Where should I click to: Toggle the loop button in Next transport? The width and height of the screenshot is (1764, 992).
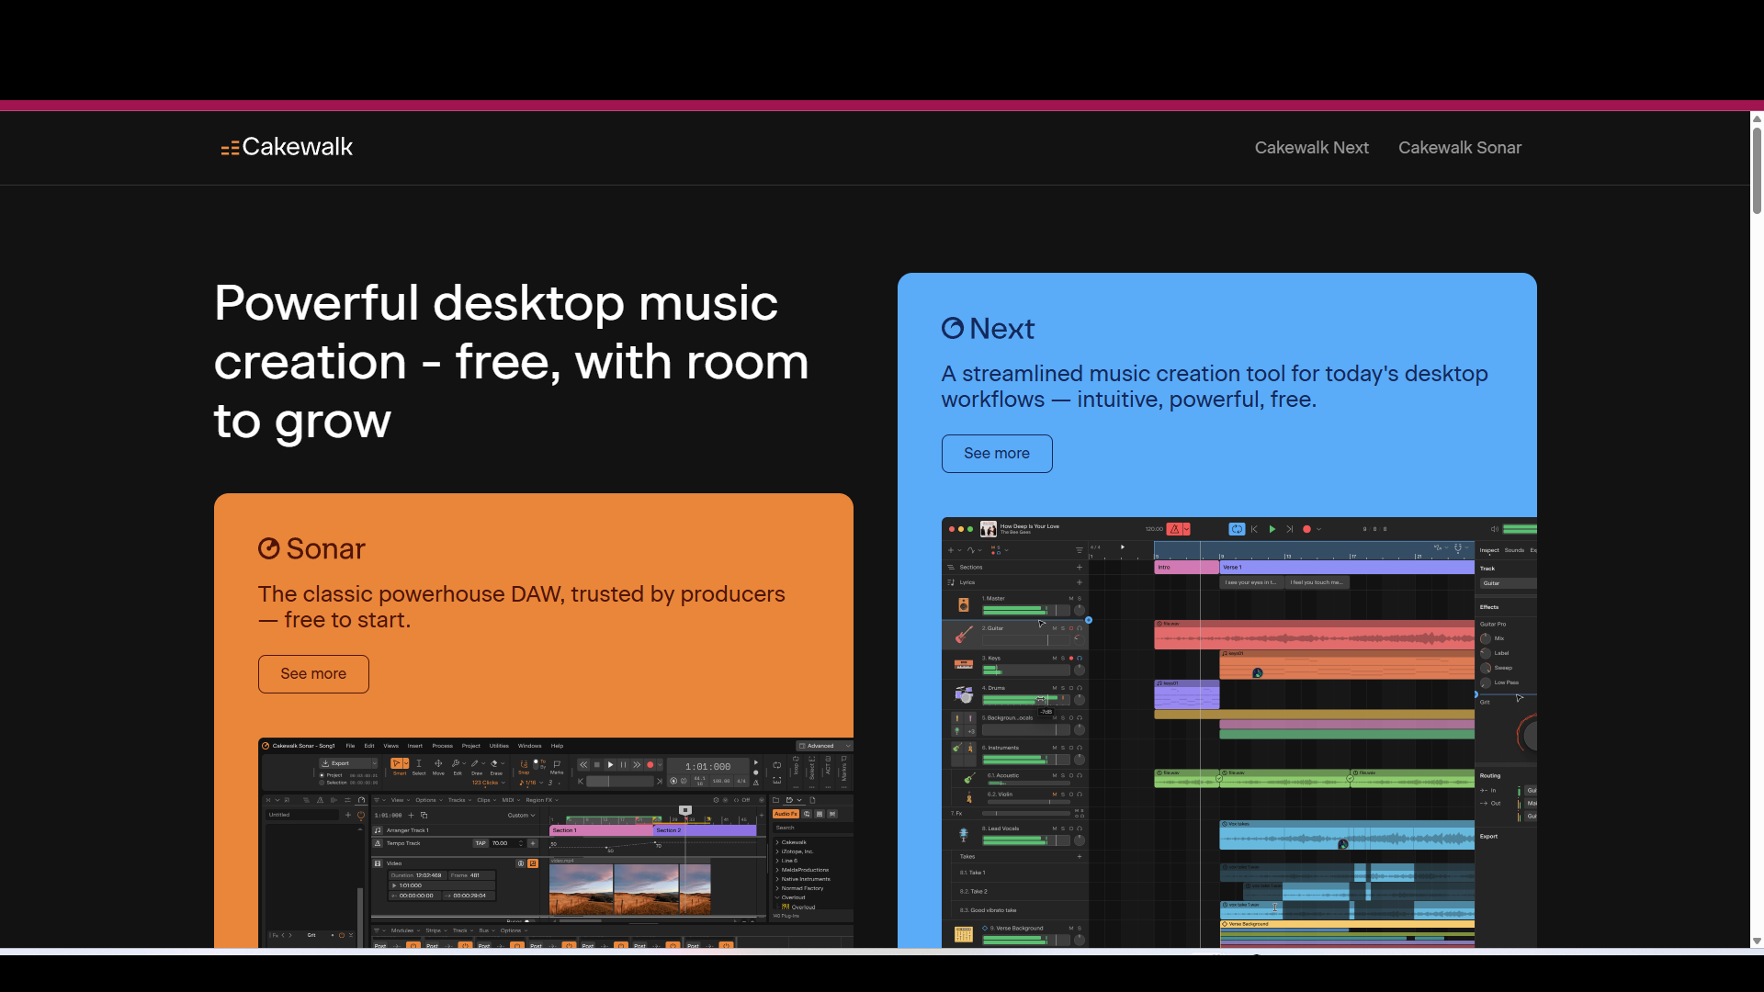point(1237,529)
